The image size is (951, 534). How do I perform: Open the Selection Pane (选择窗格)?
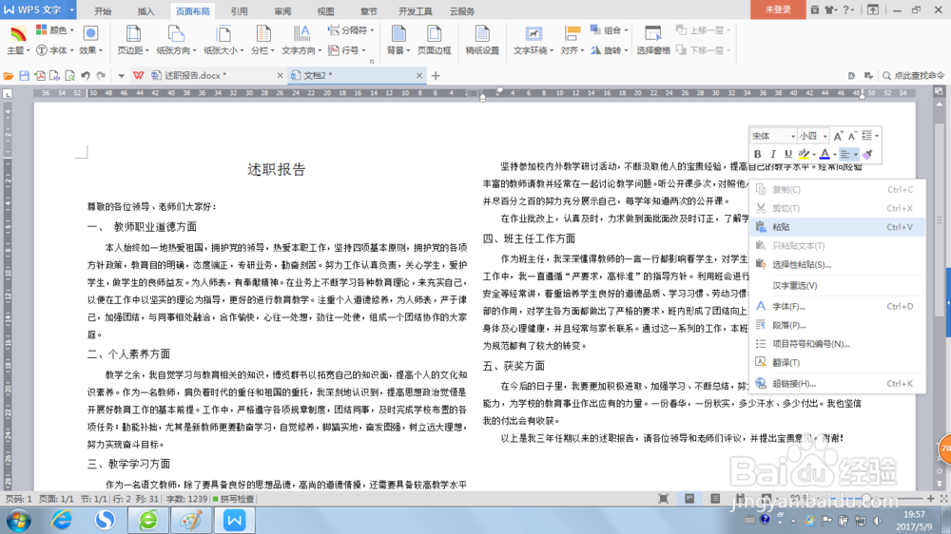coord(652,41)
